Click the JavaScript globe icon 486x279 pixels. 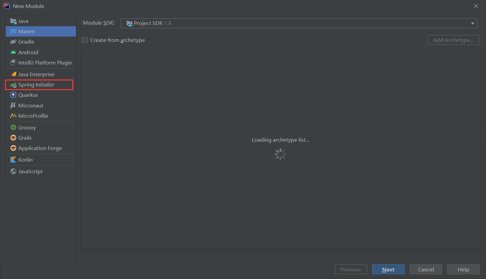[13, 171]
